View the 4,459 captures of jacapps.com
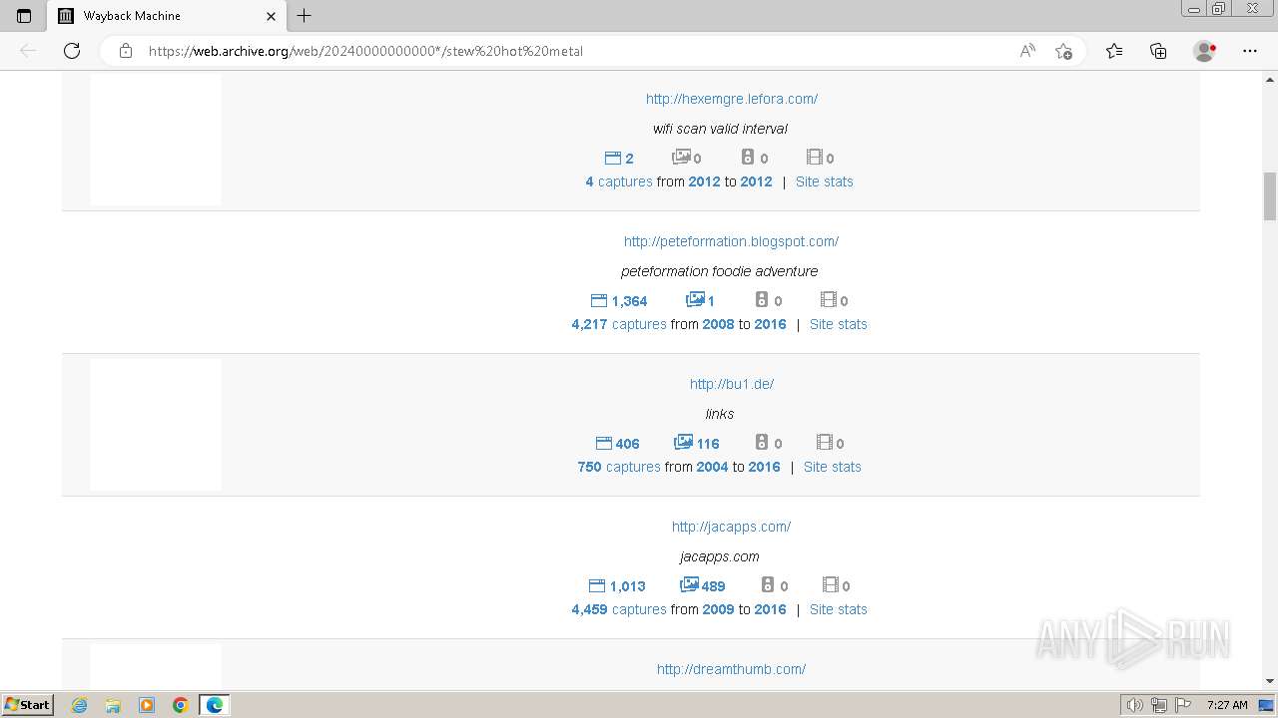1278x718 pixels. 619,609
